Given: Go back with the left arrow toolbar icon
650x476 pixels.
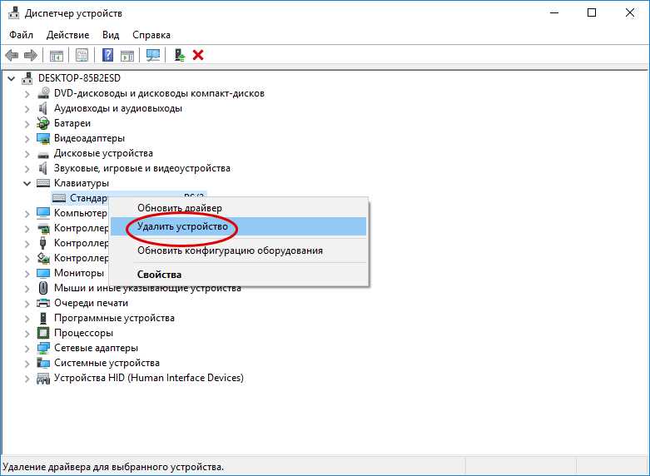Looking at the screenshot, I should pos(12,55).
